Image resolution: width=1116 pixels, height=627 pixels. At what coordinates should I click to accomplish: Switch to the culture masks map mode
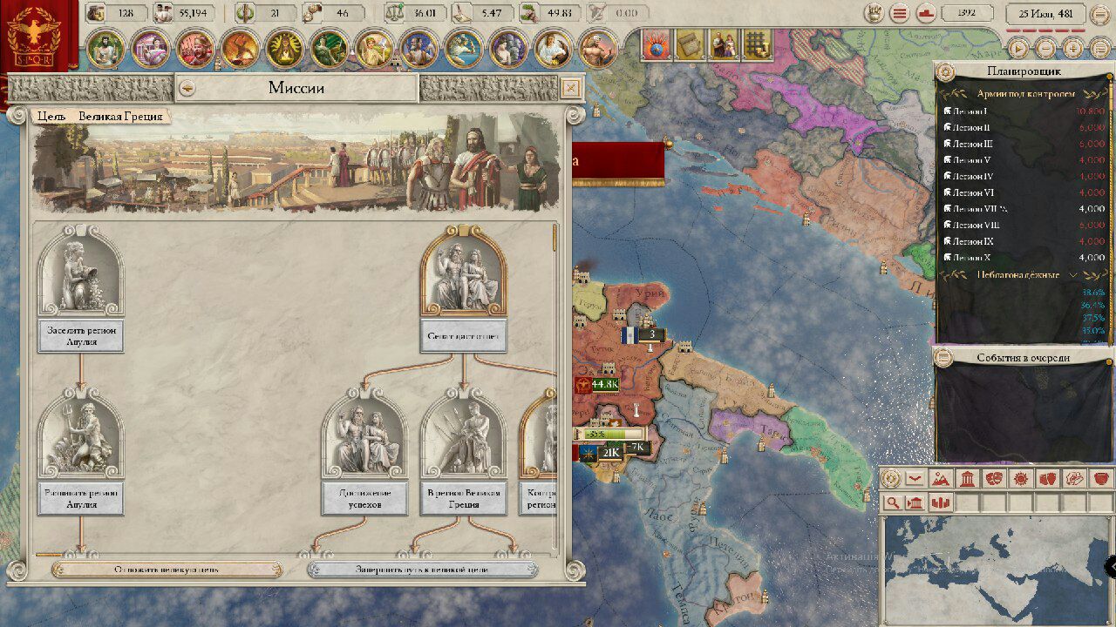coord(994,478)
